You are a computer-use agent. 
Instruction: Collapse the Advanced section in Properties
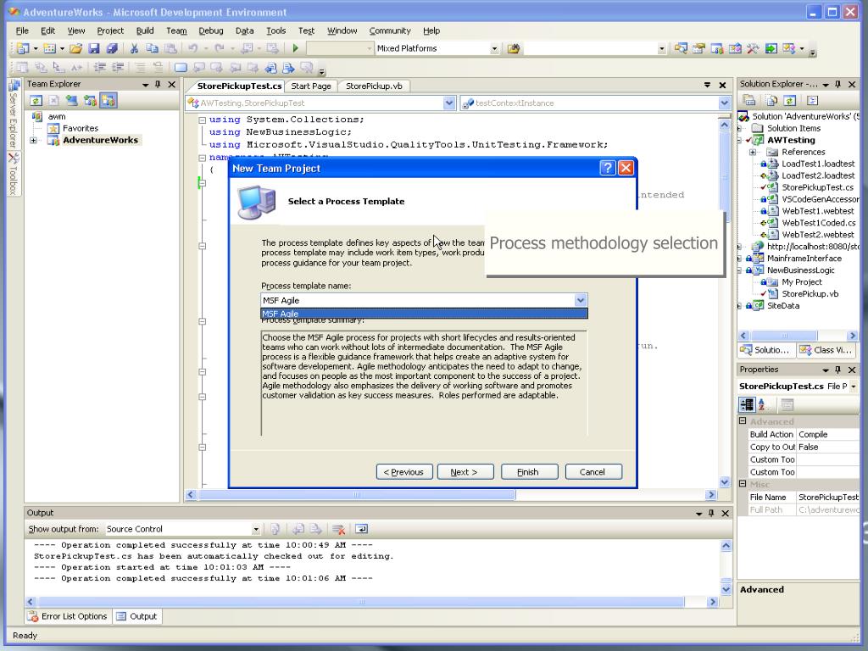click(x=743, y=421)
